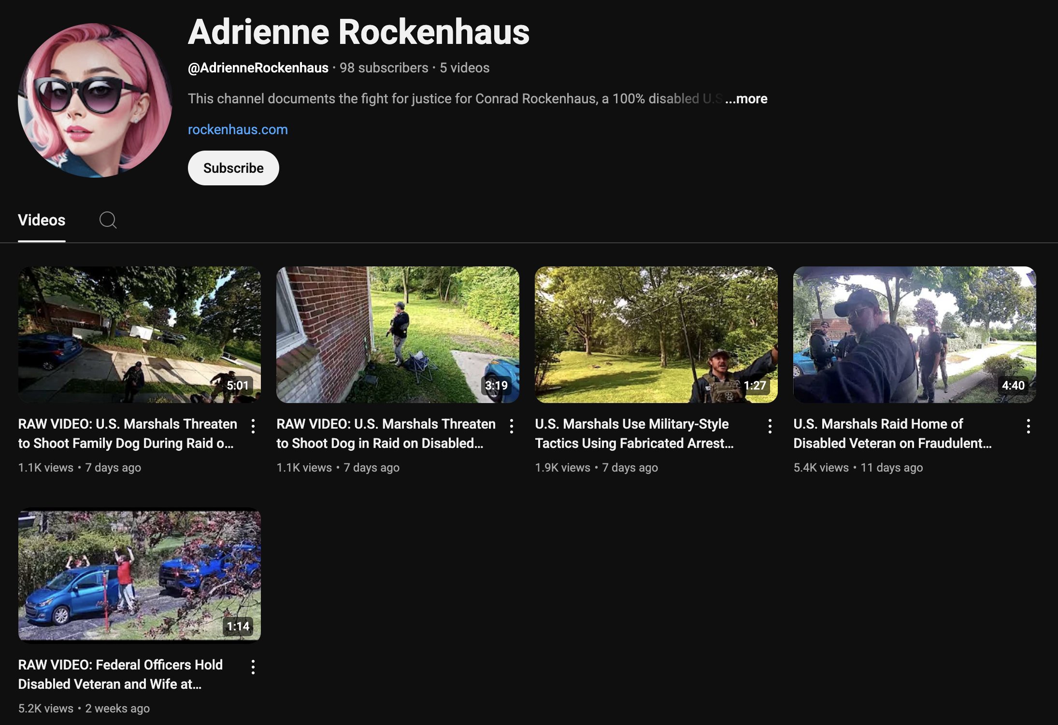Click '5.2K views • 2 weeks ago' text
The image size is (1058, 725).
pos(84,708)
